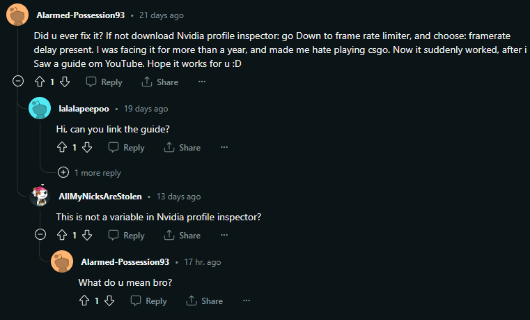Share the top comment
Screen dimensions: 530x320
coord(159,82)
